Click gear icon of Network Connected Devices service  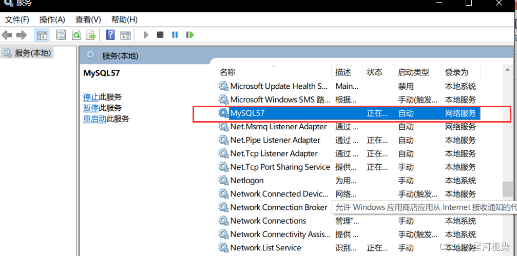(223, 194)
